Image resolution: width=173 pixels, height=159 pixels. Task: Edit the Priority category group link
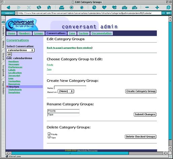(50, 65)
